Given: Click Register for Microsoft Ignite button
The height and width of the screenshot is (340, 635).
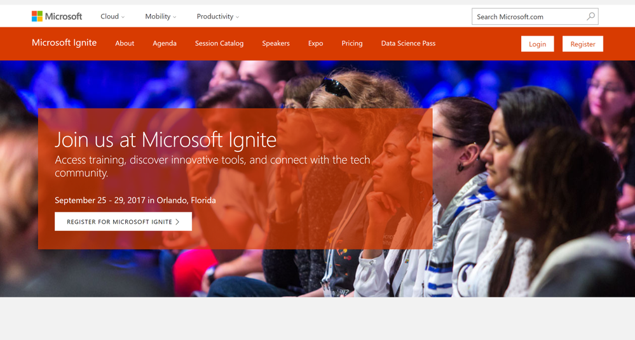Looking at the screenshot, I should (x=123, y=221).
